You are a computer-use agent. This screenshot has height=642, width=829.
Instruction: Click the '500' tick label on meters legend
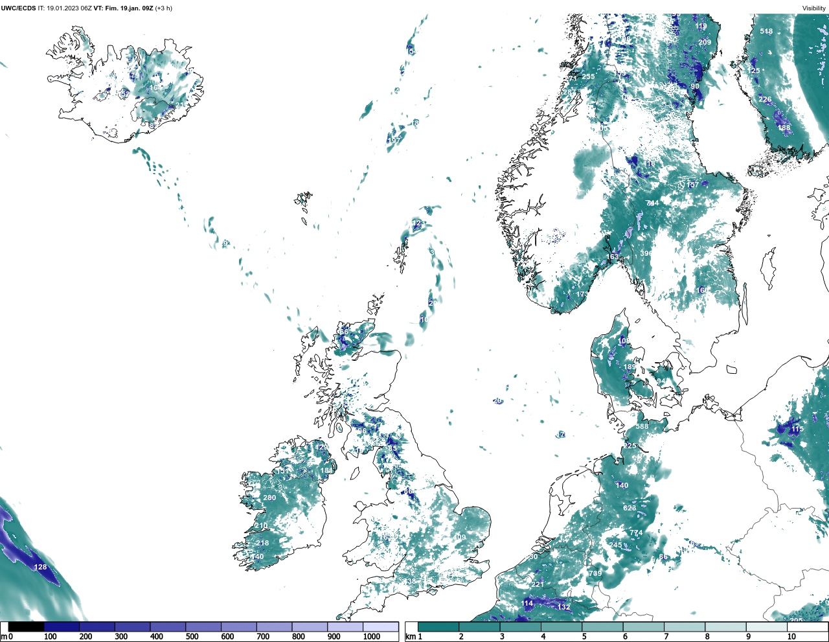pyautogui.click(x=192, y=637)
